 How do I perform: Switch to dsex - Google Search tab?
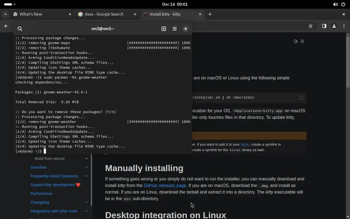tap(107, 14)
